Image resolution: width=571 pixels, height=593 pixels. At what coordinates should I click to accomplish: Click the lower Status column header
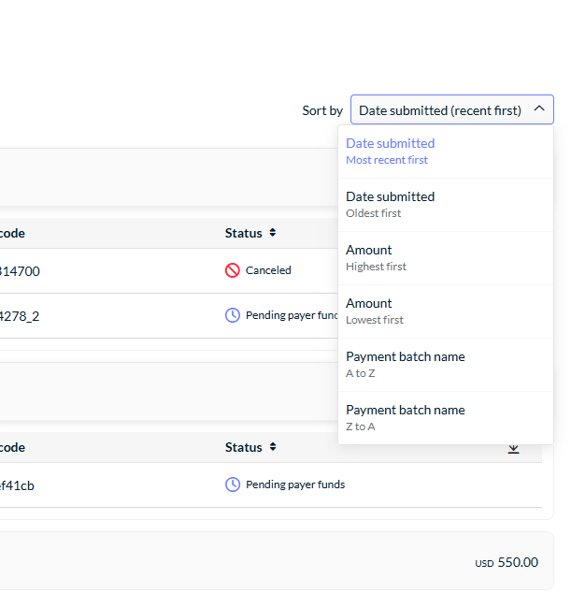click(244, 447)
